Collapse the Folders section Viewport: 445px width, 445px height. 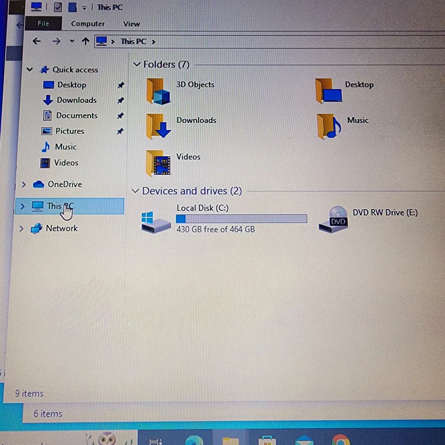(137, 64)
